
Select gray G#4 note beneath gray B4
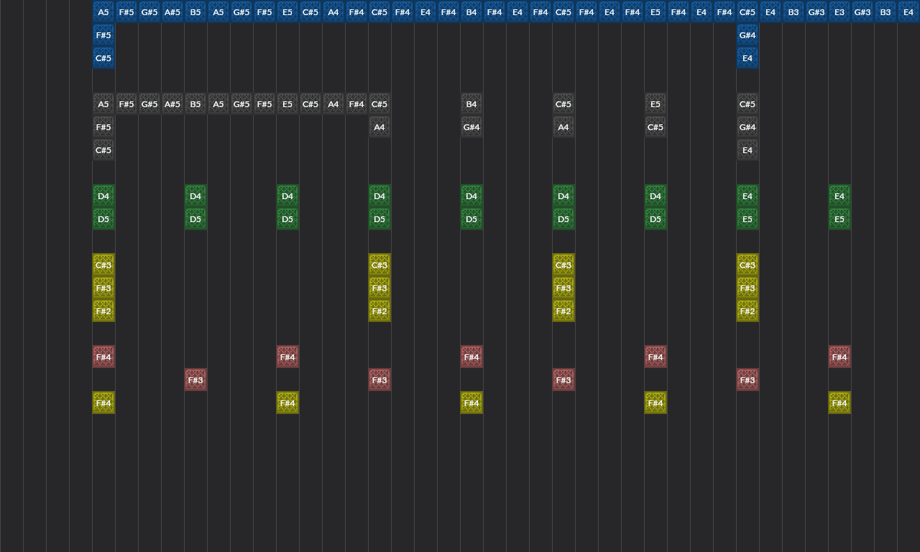coord(471,127)
